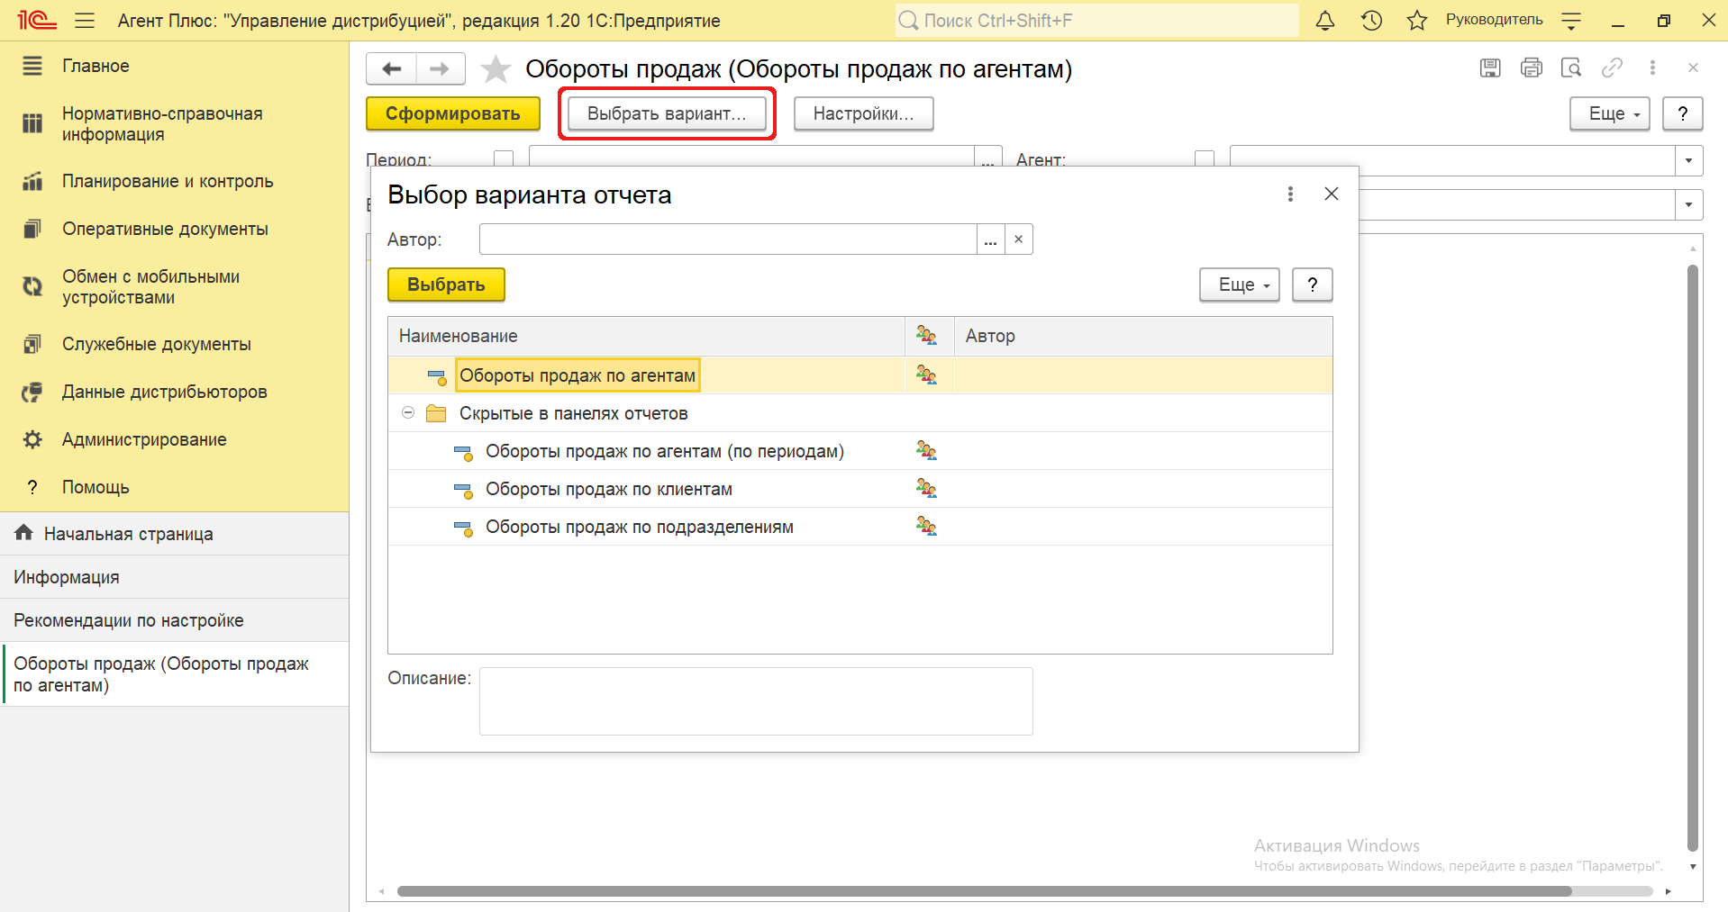Close the Выбор варианта отчета dialog

pos(1332,194)
